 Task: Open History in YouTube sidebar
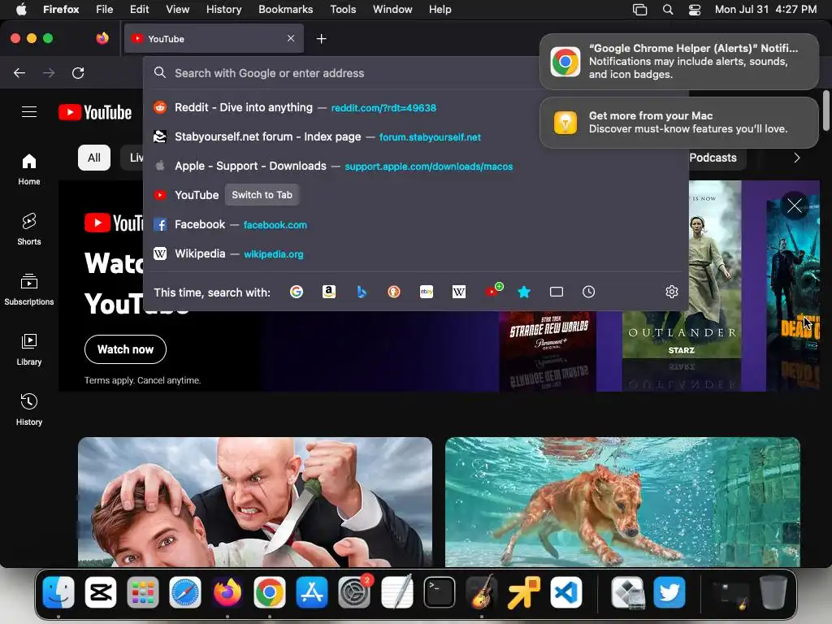(x=29, y=409)
